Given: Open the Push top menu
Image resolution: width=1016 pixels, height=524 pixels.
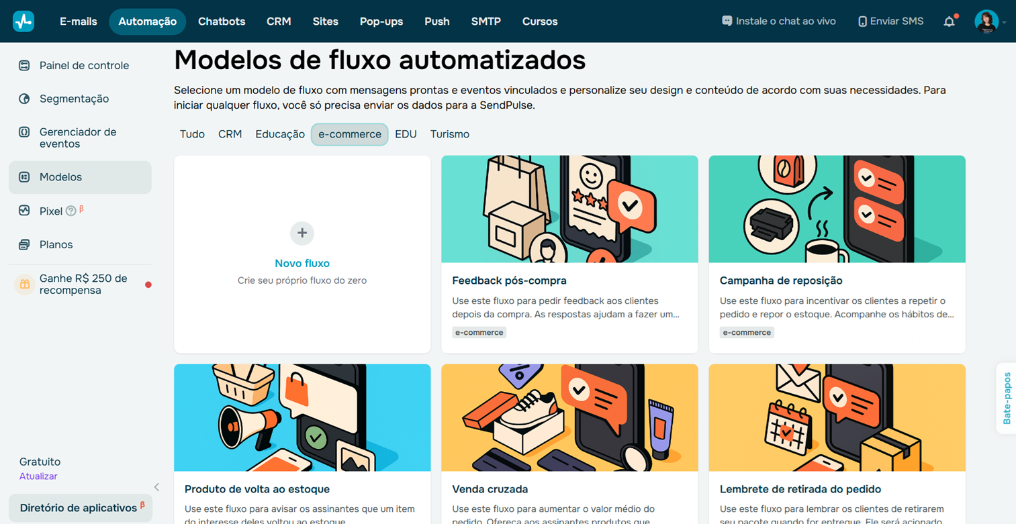Looking at the screenshot, I should click(437, 21).
